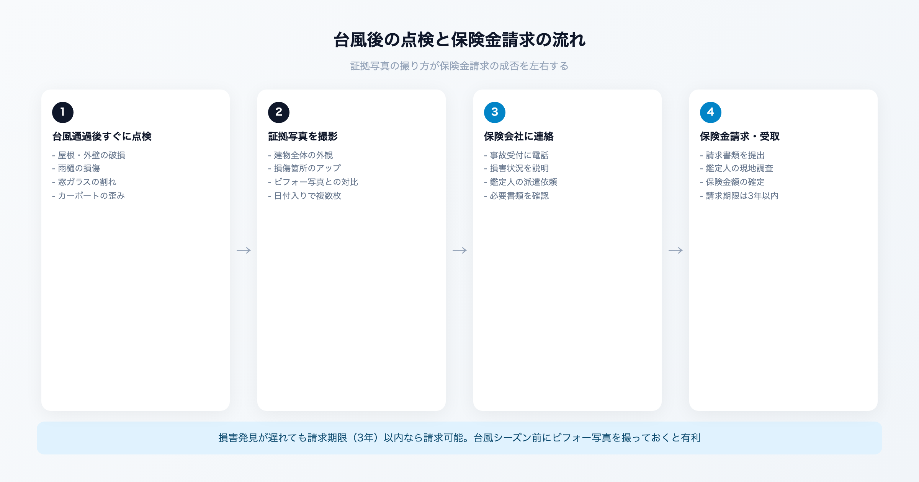
Task: Click the step 1 number badge
Action: 63,112
